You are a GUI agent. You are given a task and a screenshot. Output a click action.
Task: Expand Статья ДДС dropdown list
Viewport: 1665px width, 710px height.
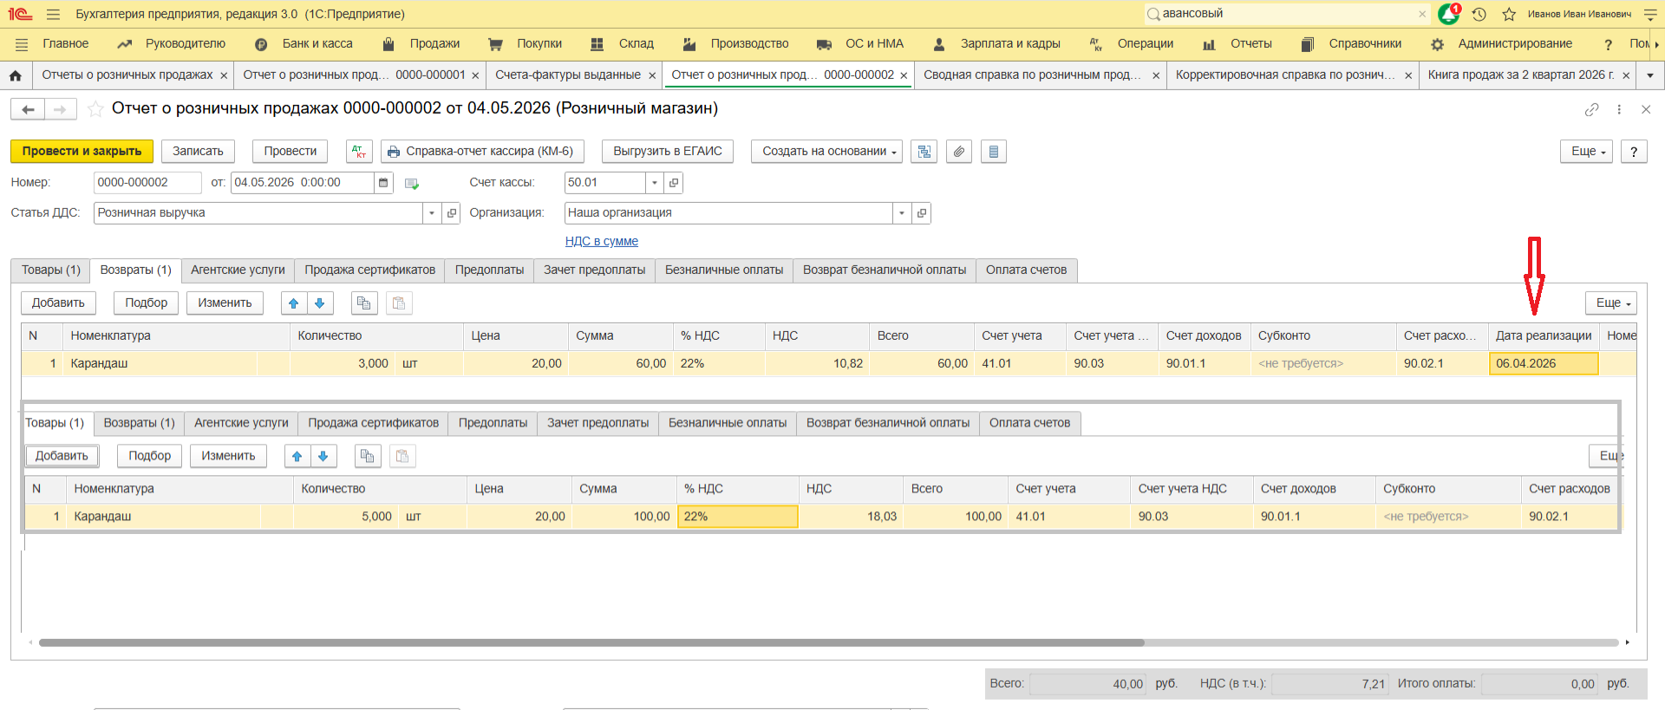pos(432,213)
